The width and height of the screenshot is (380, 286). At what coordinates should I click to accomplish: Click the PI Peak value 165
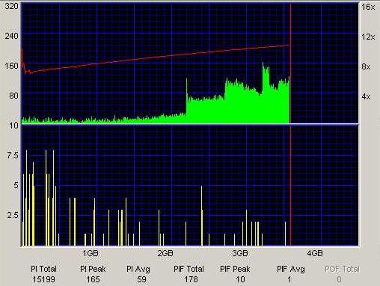point(93,279)
